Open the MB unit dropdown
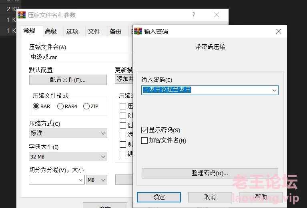Viewport: 307px width, 208px height. tap(96, 180)
